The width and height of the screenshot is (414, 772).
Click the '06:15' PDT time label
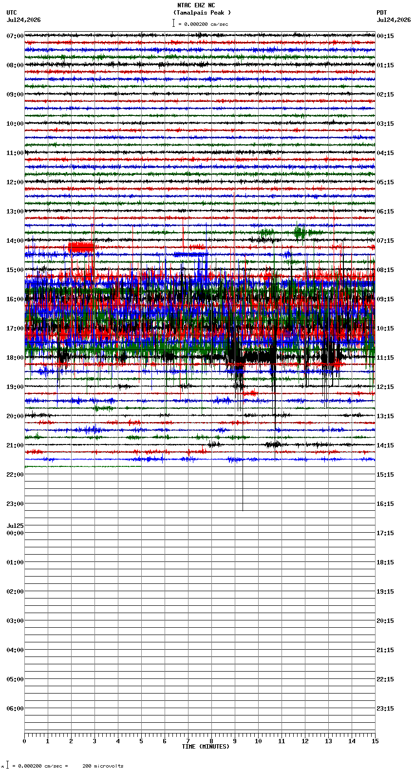pos(385,212)
